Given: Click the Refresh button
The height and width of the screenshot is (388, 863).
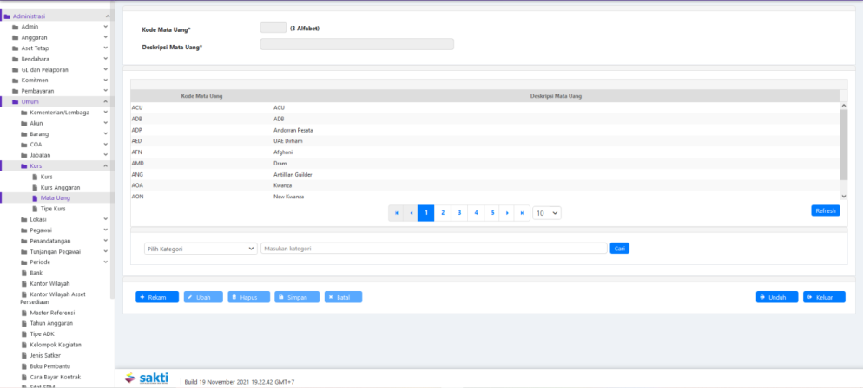Looking at the screenshot, I should (825, 210).
